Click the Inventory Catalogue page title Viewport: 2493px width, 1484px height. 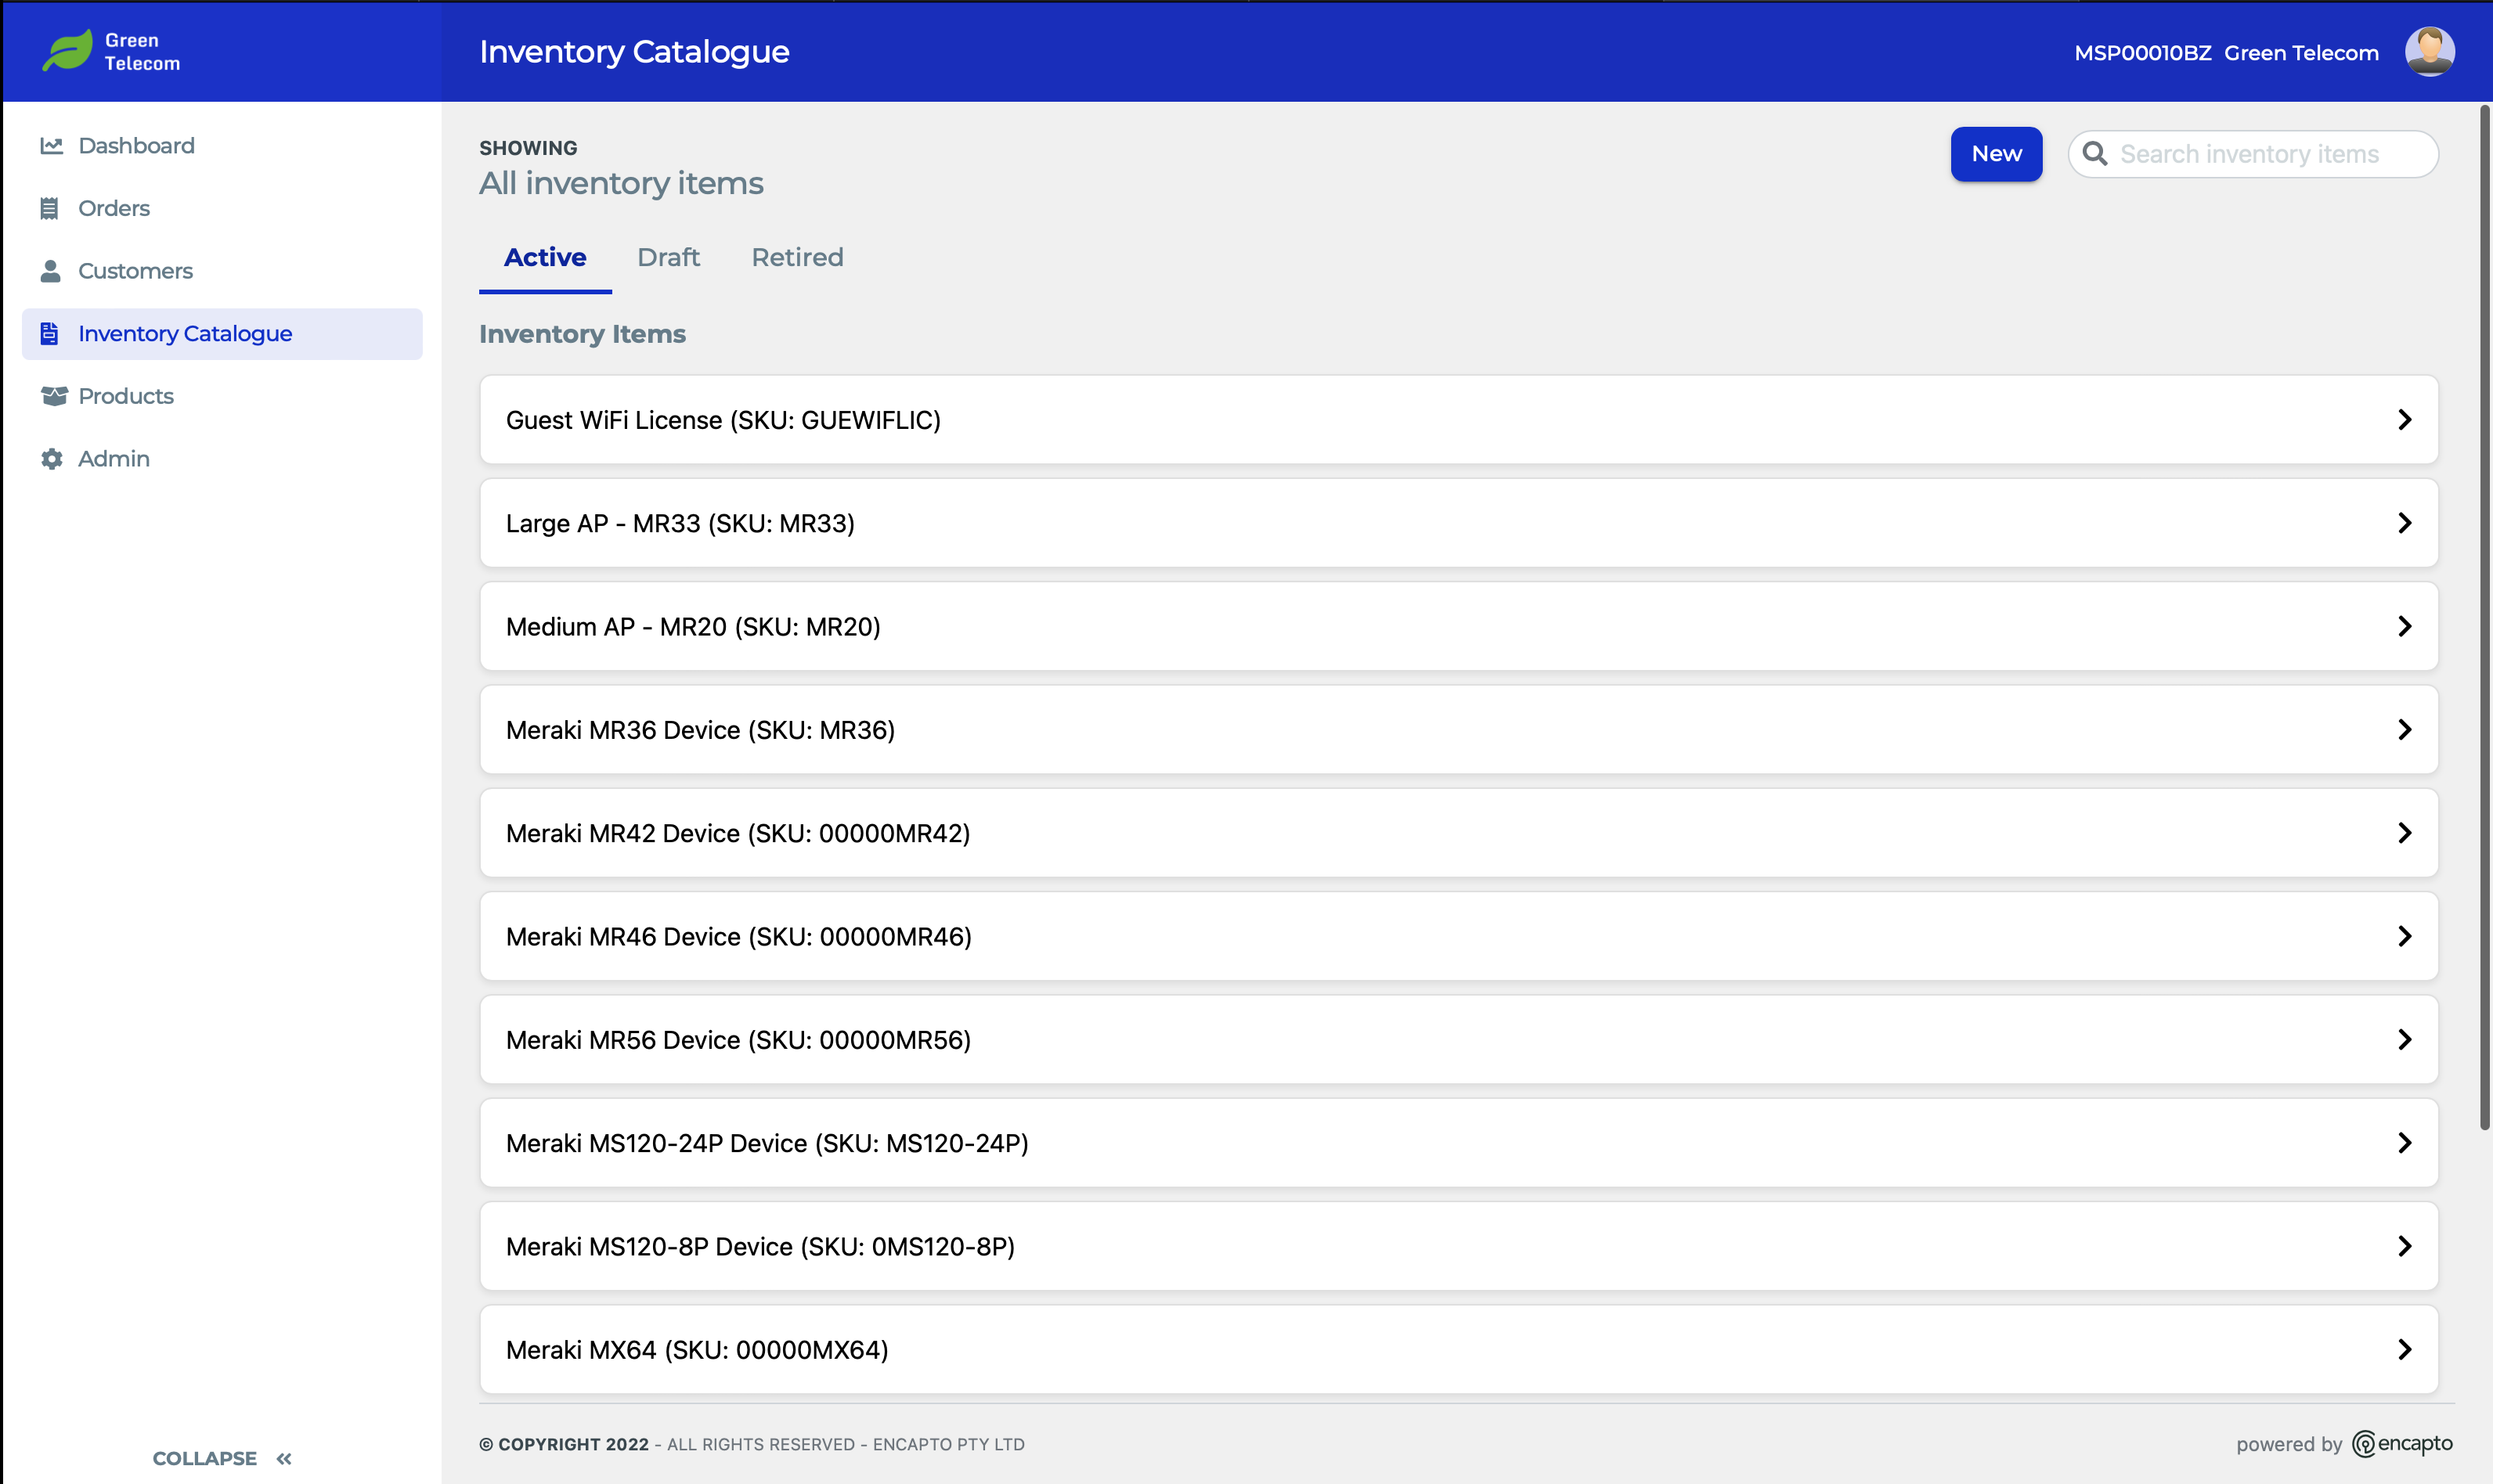coord(634,52)
